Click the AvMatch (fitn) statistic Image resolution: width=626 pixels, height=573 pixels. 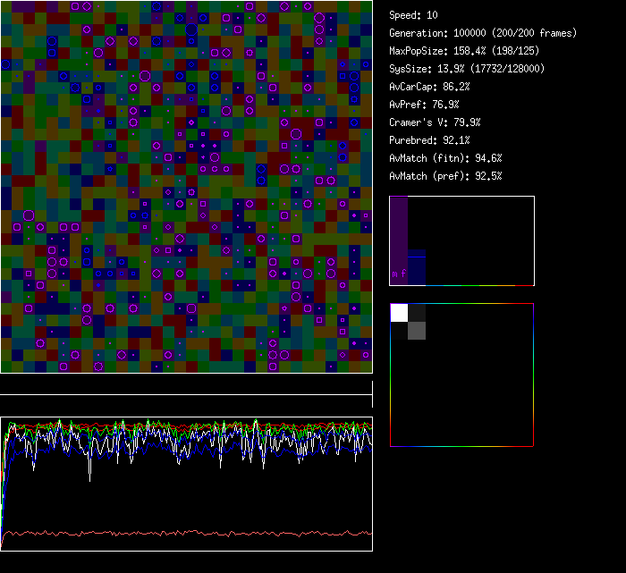445,158
